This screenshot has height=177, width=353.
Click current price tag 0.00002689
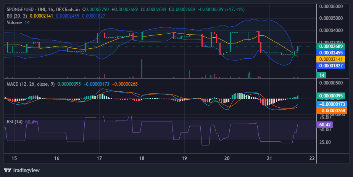click(x=331, y=46)
